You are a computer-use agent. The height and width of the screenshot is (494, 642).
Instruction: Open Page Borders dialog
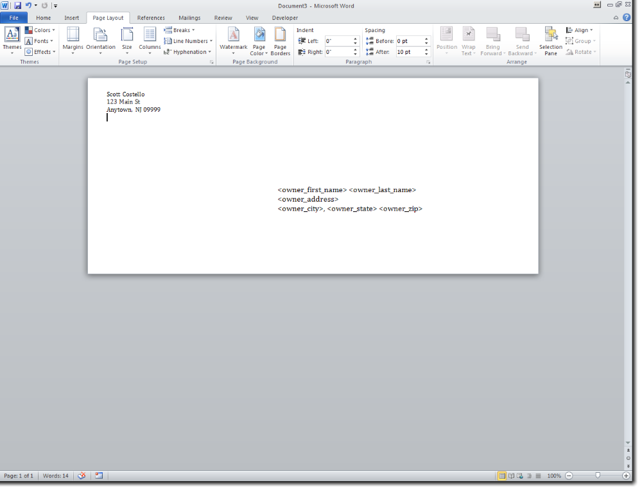(281, 35)
